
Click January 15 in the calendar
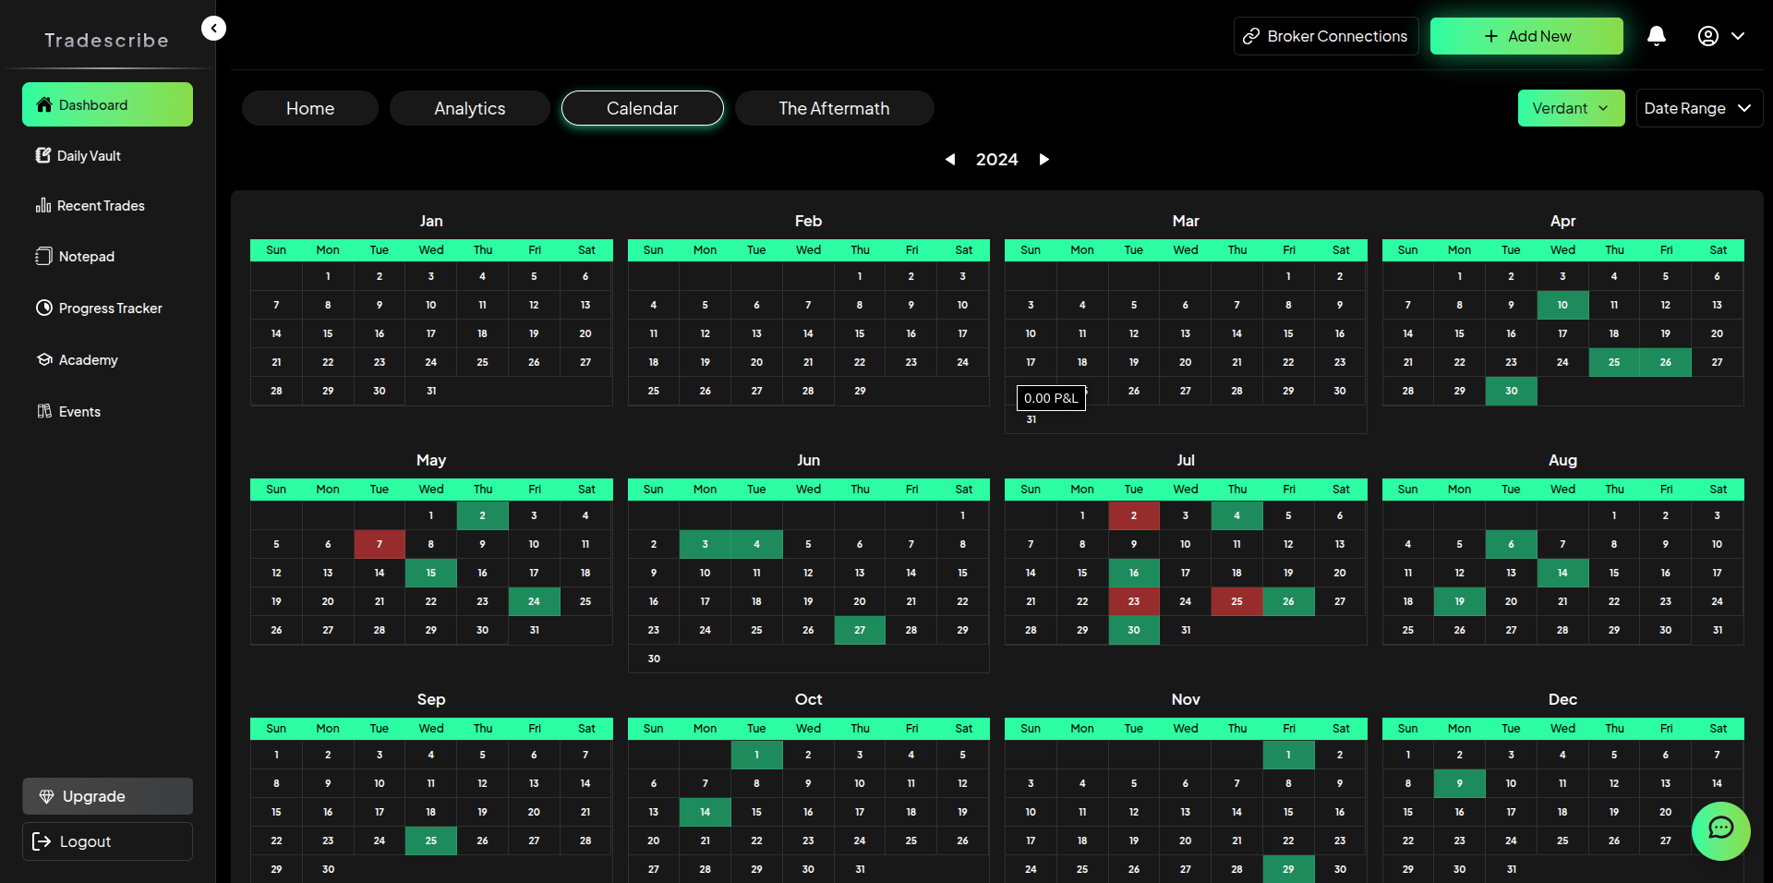[x=328, y=333]
